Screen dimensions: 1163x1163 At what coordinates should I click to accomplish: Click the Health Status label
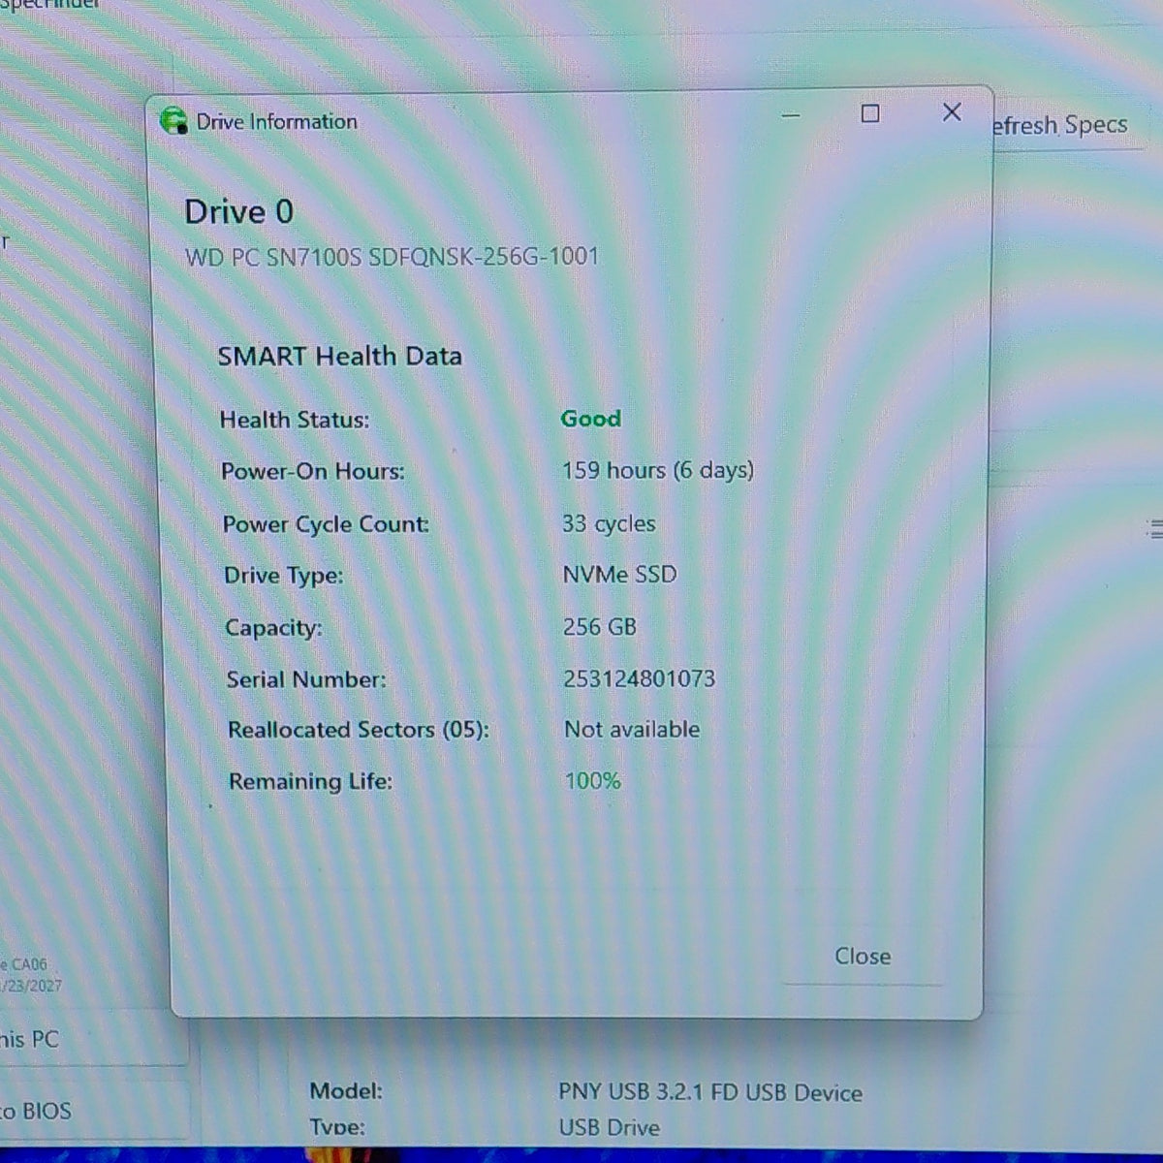tap(295, 420)
